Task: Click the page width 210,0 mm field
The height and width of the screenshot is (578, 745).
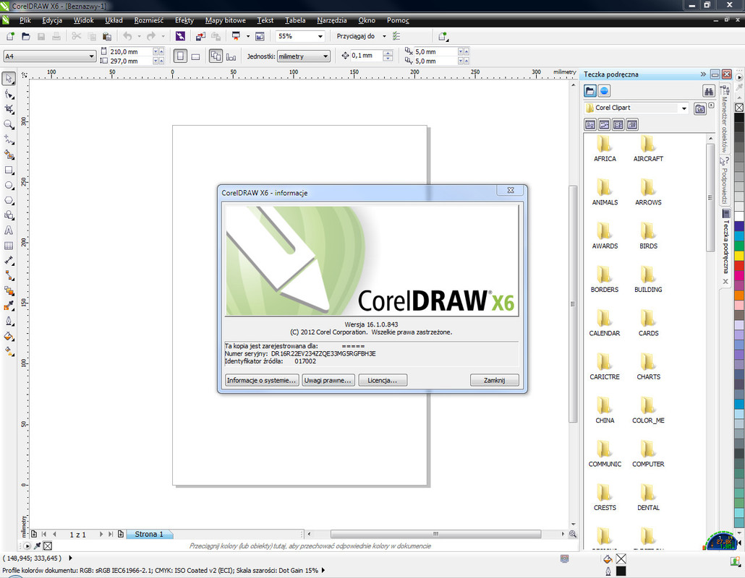Action: [130, 51]
